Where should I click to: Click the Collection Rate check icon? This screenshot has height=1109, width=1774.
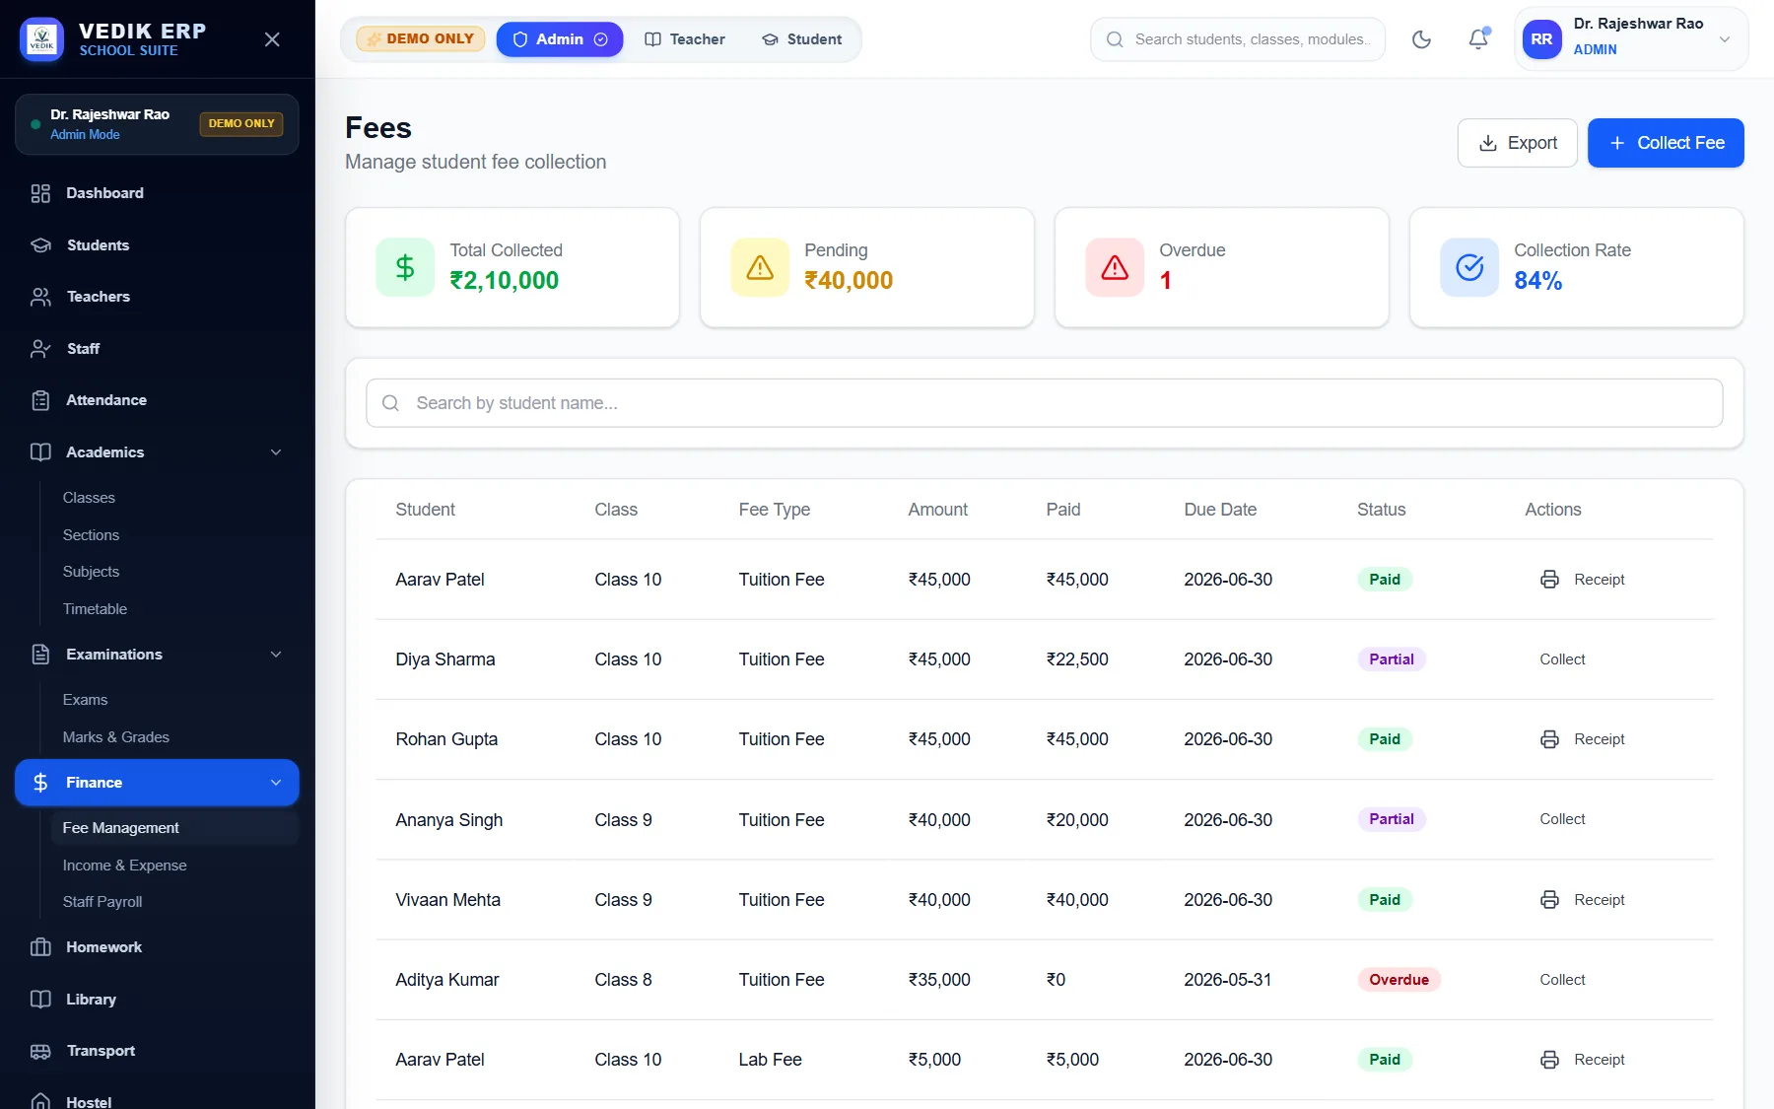pyautogui.click(x=1469, y=267)
